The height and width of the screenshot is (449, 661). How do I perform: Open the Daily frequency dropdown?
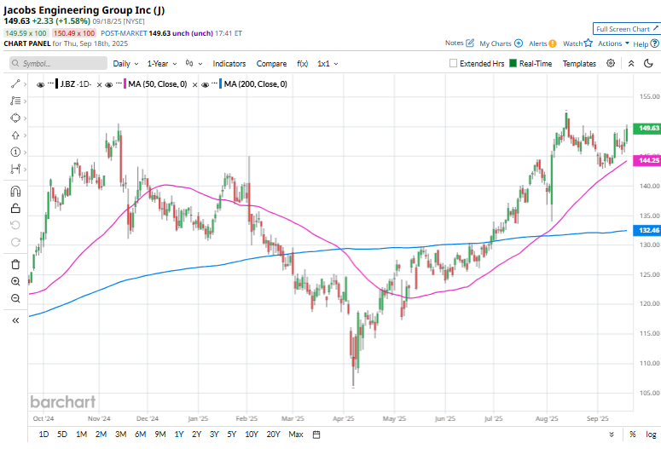tap(125, 64)
